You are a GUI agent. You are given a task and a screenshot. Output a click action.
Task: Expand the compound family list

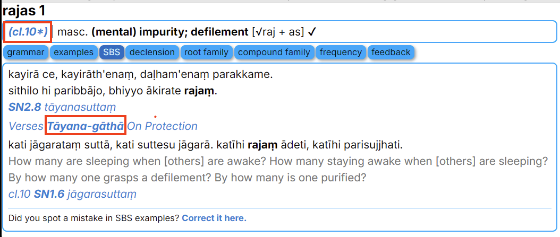click(x=274, y=52)
